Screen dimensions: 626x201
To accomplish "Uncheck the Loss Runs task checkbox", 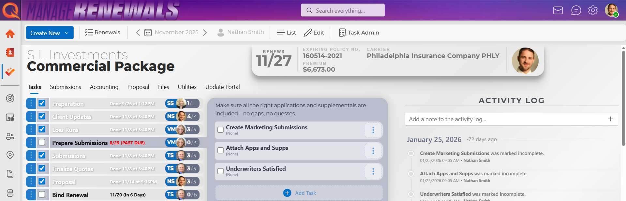I will click(42, 129).
